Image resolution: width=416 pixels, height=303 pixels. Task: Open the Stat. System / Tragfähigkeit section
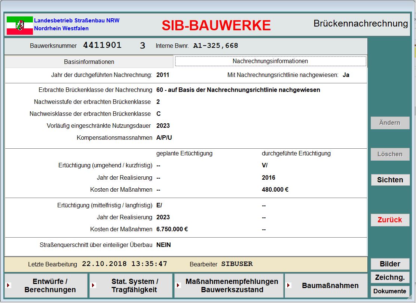tap(131, 285)
